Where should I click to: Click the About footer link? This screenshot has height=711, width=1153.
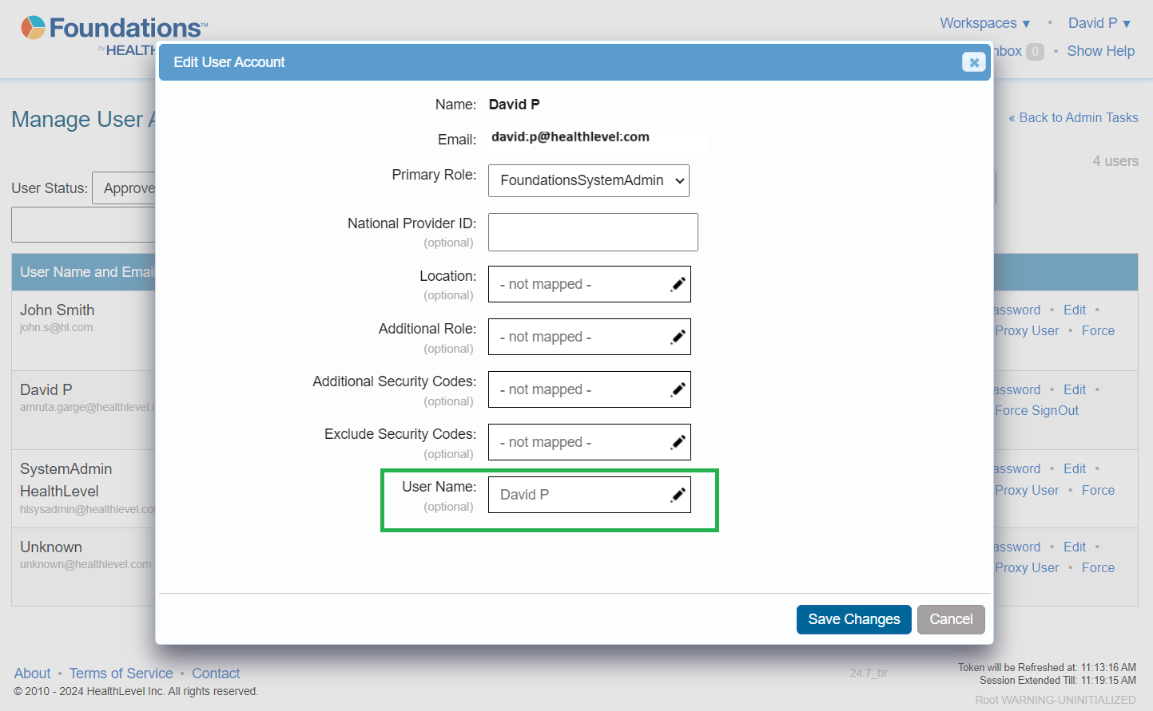[32, 673]
